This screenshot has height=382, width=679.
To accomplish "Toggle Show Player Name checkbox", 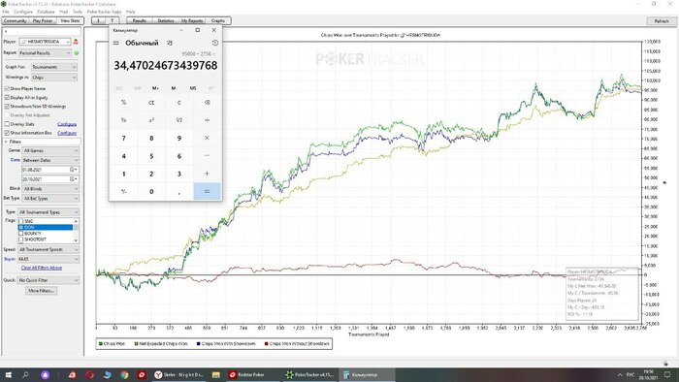I will (7, 88).
